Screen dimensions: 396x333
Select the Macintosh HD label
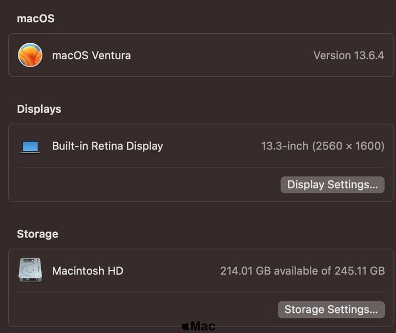pos(88,271)
